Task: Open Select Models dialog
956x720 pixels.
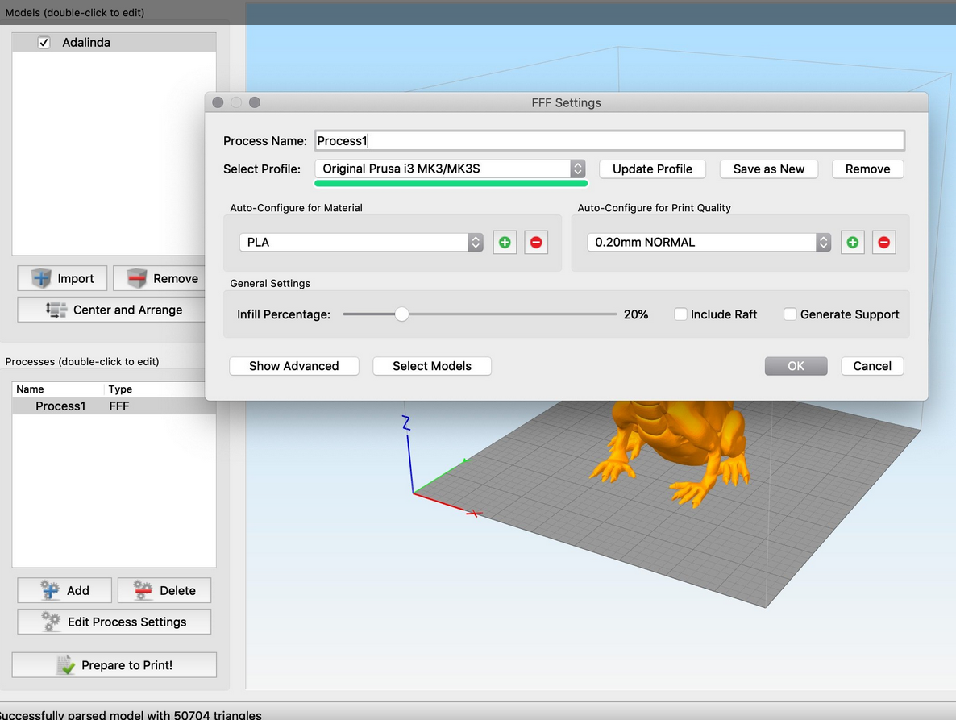Action: [432, 366]
